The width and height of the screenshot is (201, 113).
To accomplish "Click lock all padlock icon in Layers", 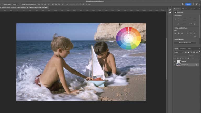I will [x=188, y=58].
